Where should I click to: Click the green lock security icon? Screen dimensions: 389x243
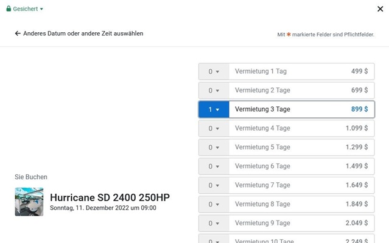coord(9,9)
